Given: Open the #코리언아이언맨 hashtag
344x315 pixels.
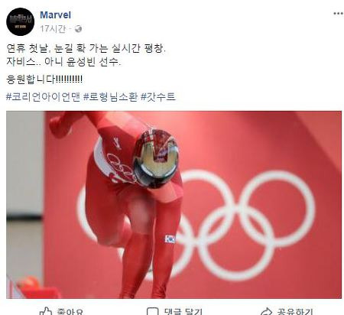Looking at the screenshot, I should [x=43, y=97].
